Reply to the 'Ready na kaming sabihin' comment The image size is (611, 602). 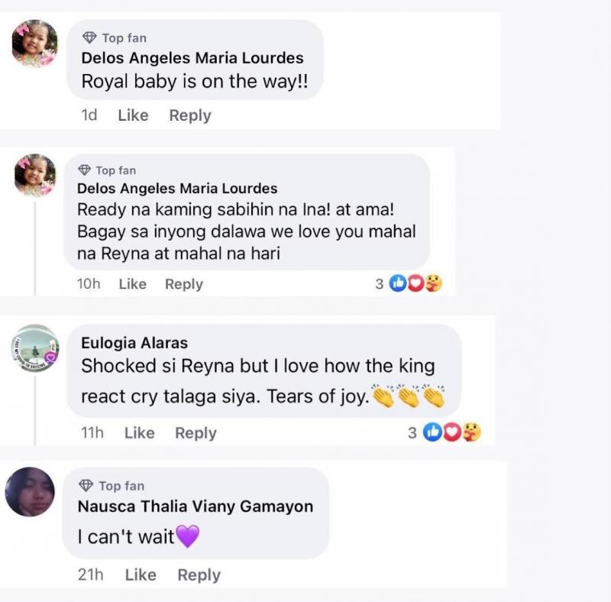pos(184,284)
